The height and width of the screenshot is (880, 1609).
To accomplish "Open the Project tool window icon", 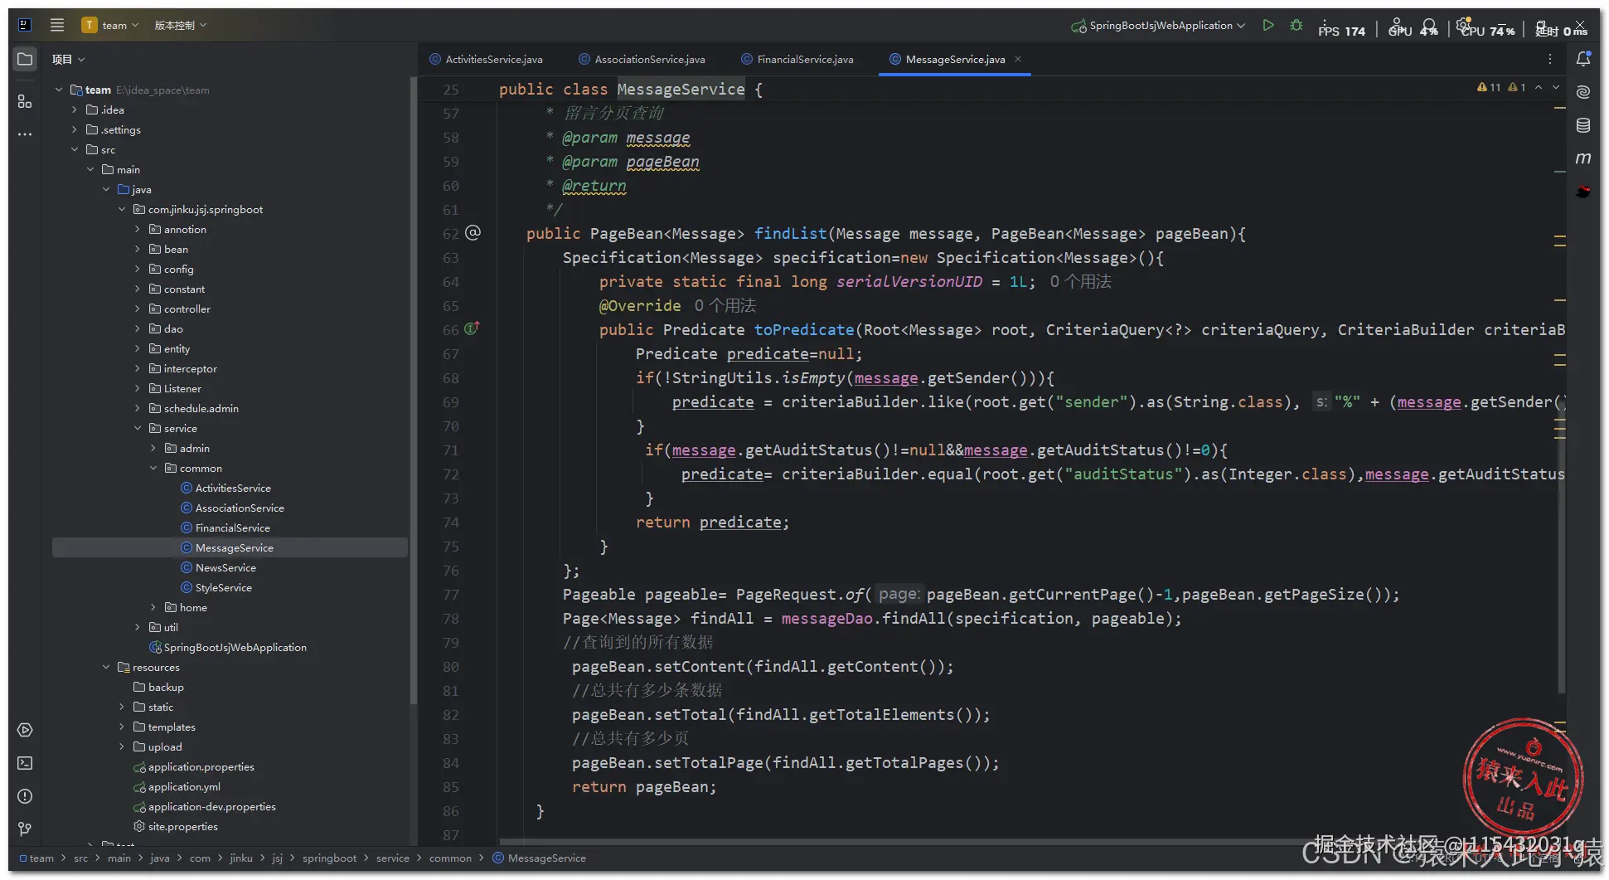I will pos(25,59).
